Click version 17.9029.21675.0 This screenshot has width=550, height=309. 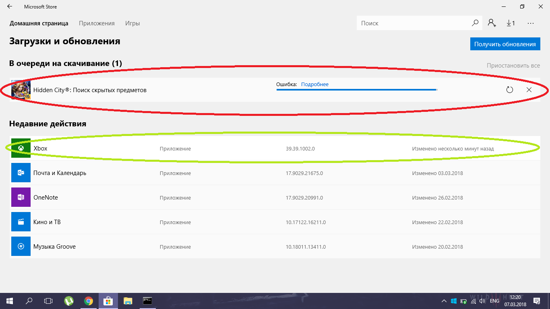coord(304,173)
